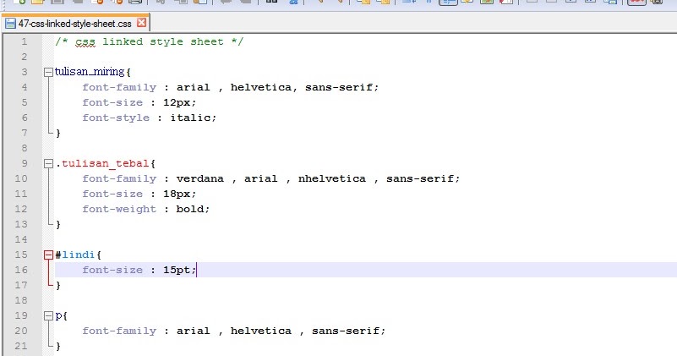Screen dimensions: 677x356
Task: Click helvetica on line 4
Action: pos(261,87)
